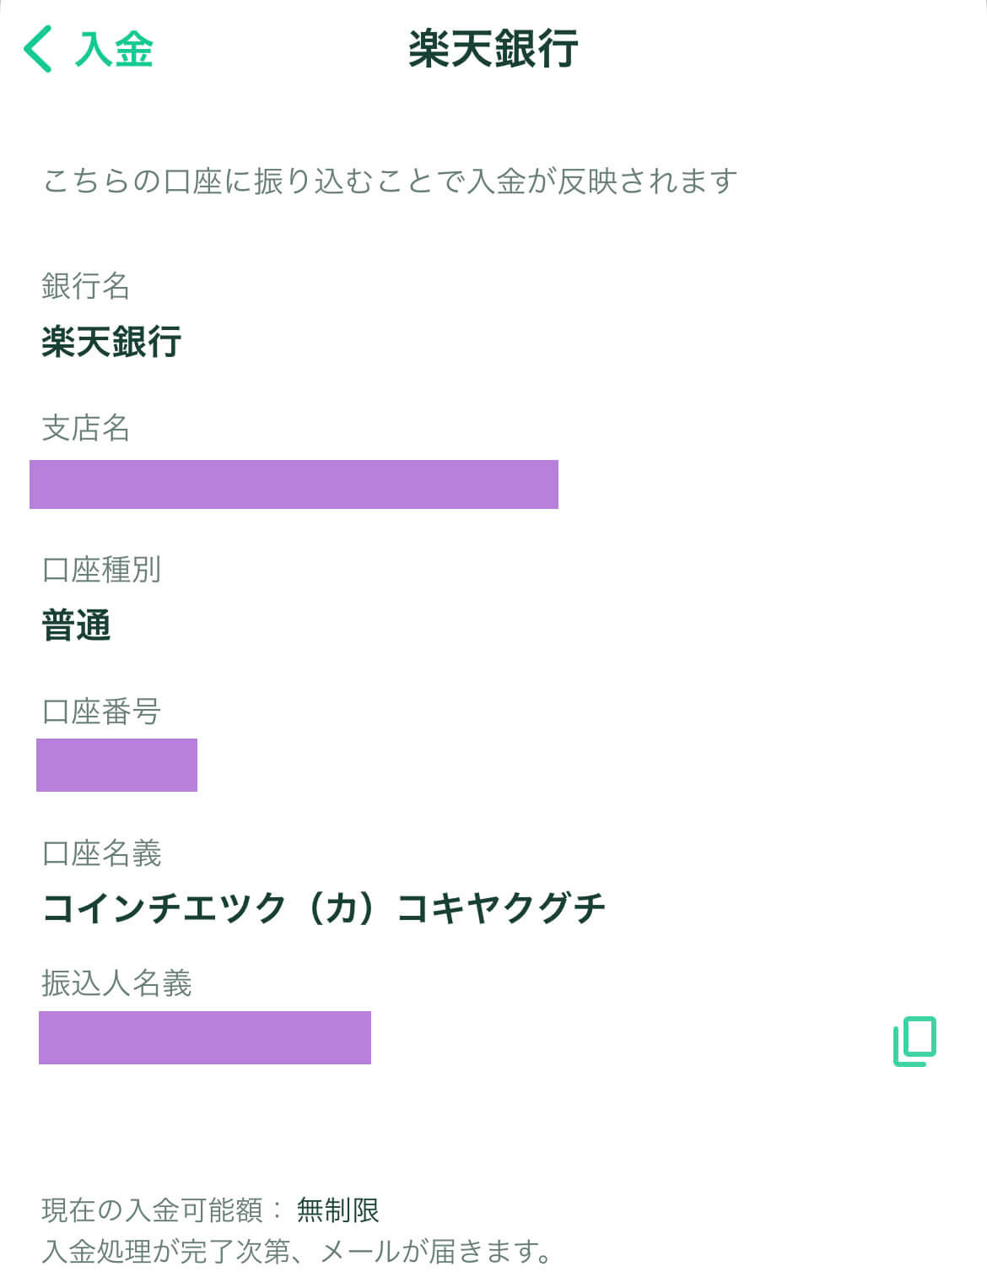Tap the green back chevron icon

click(38, 48)
